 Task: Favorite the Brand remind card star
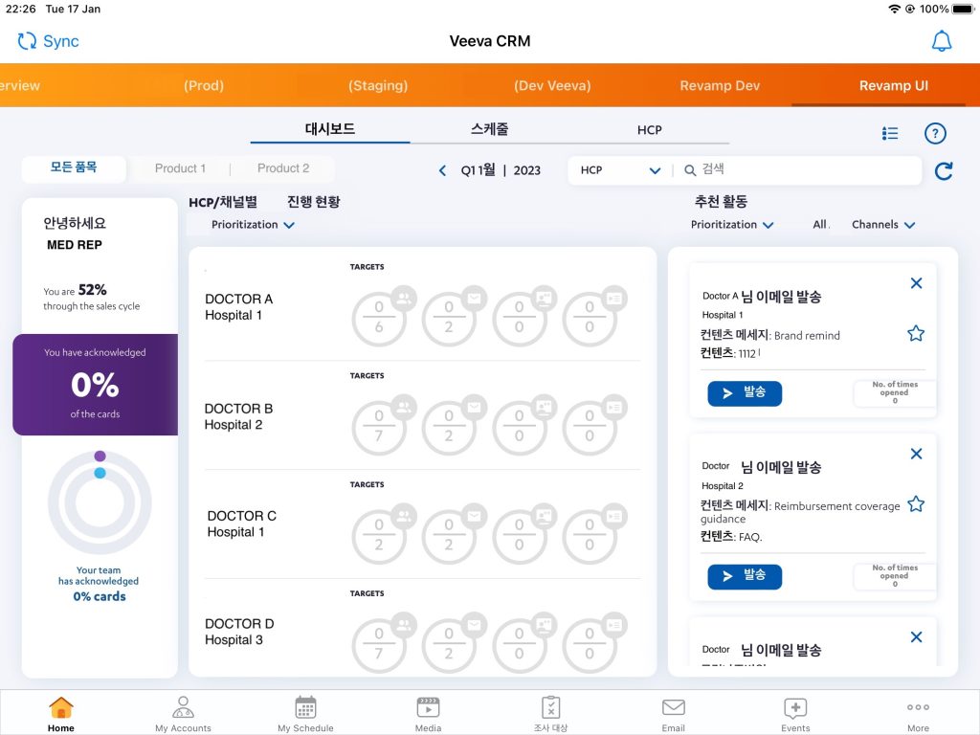point(916,333)
